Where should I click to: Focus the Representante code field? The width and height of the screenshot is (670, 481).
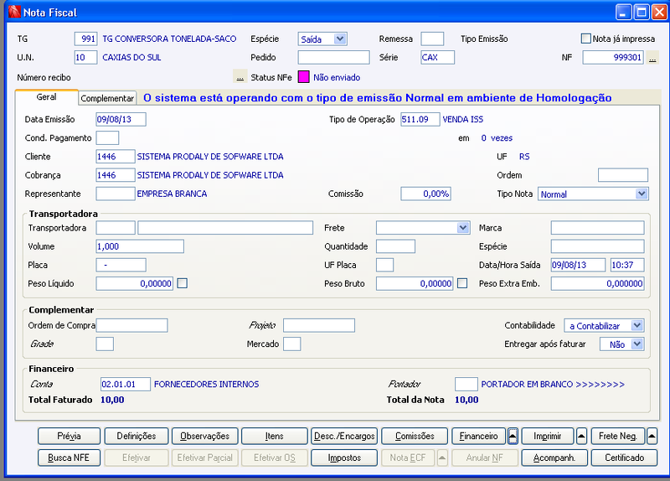[116, 194]
